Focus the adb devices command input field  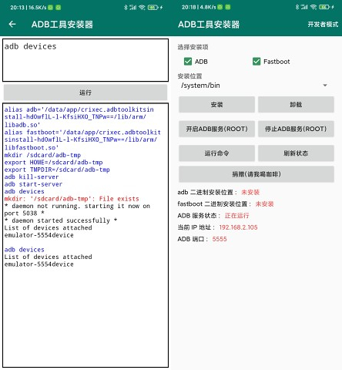click(85, 60)
